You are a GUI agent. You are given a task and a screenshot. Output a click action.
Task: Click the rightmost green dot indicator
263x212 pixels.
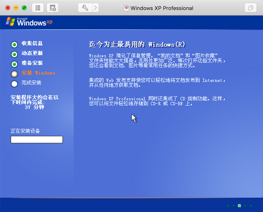(251, 205)
